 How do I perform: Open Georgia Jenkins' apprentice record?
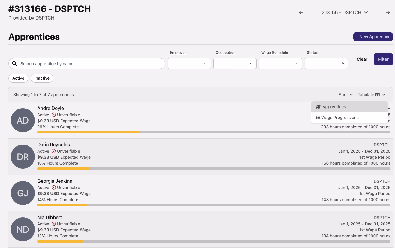[x=55, y=181]
